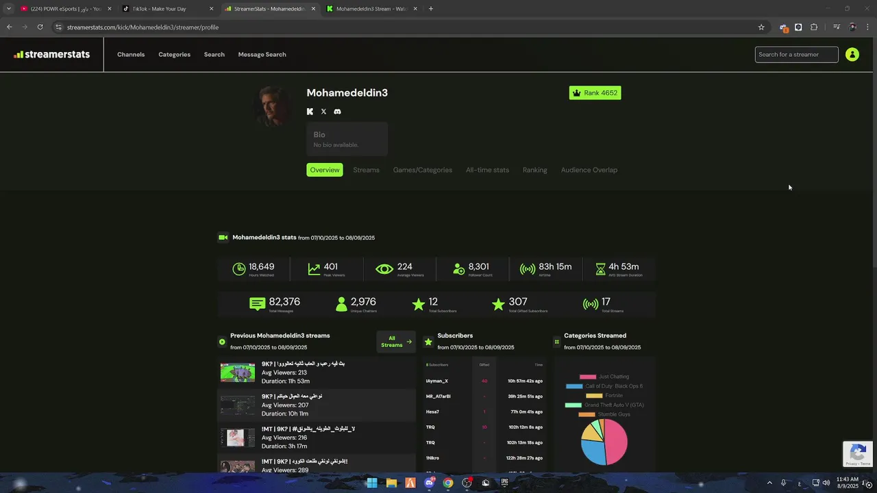Image resolution: width=877 pixels, height=493 pixels.
Task: Open Search in the navigation
Action: click(214, 55)
